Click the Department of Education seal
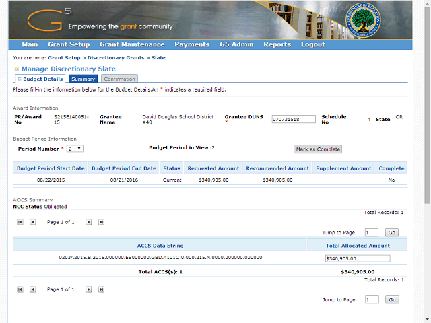The height and width of the screenshot is (323, 431). click(363, 20)
